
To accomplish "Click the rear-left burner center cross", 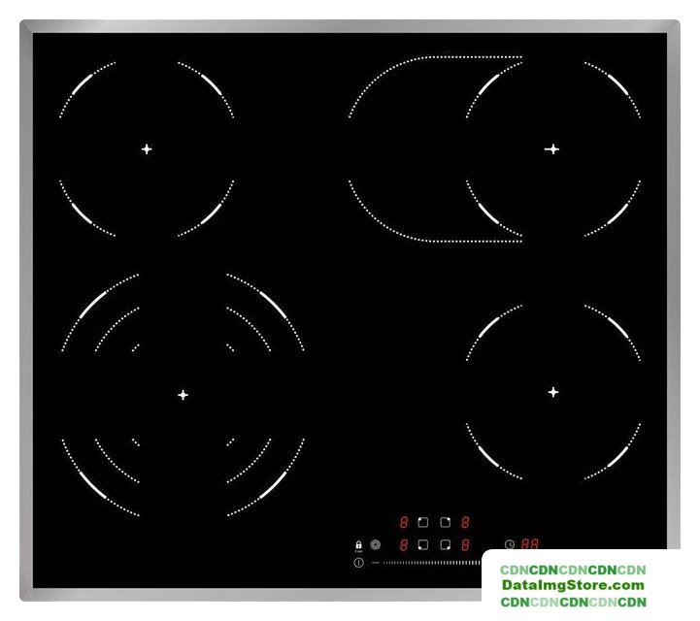I will click(147, 148).
